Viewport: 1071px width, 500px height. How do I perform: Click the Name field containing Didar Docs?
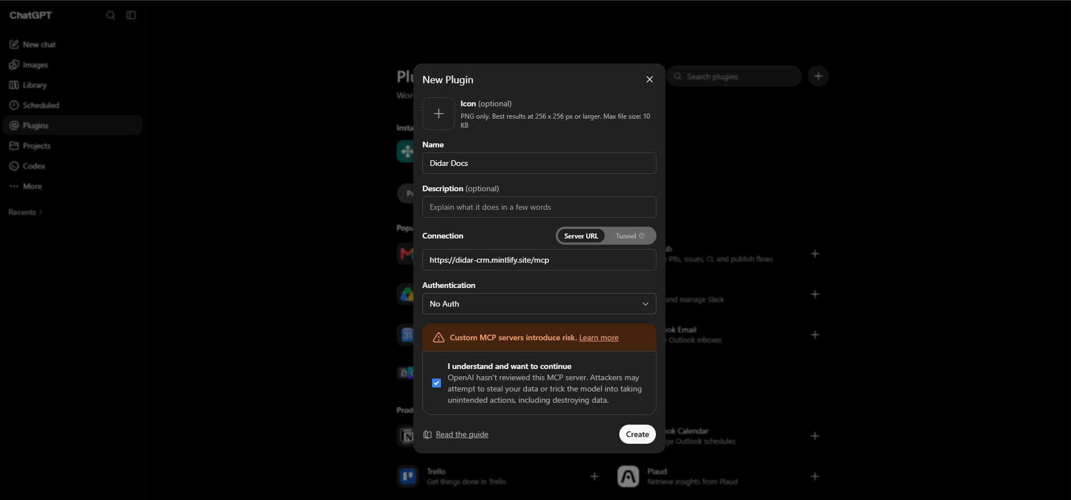[539, 163]
